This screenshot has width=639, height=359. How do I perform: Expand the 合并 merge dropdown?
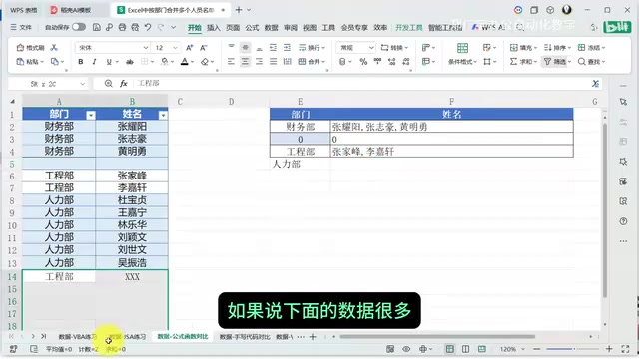click(x=323, y=62)
